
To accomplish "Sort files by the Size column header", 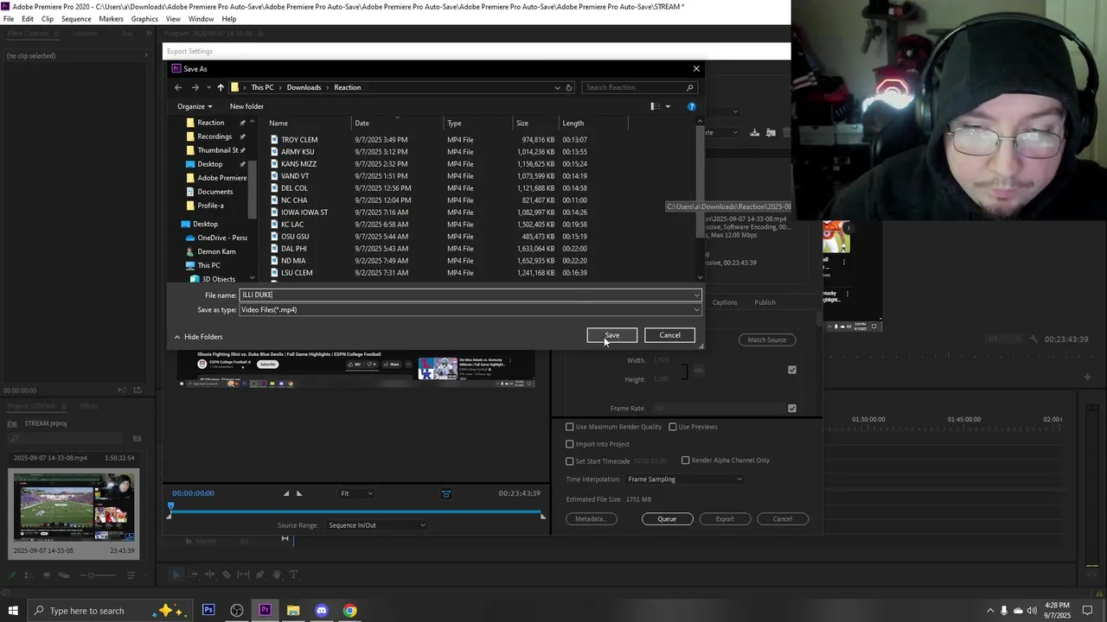I will click(x=522, y=123).
